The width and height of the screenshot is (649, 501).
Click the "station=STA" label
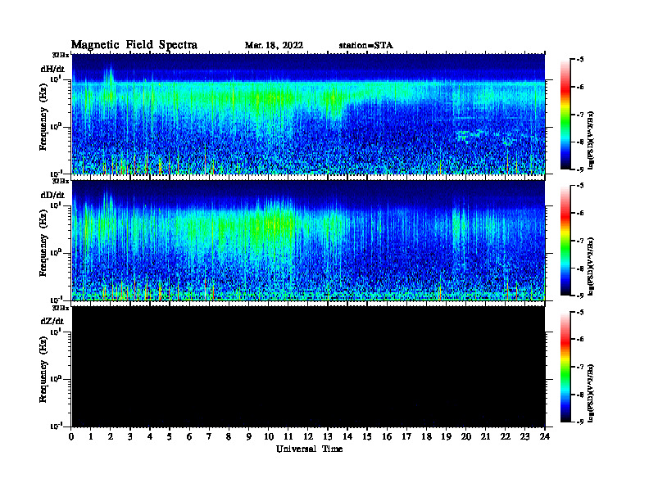(x=365, y=45)
